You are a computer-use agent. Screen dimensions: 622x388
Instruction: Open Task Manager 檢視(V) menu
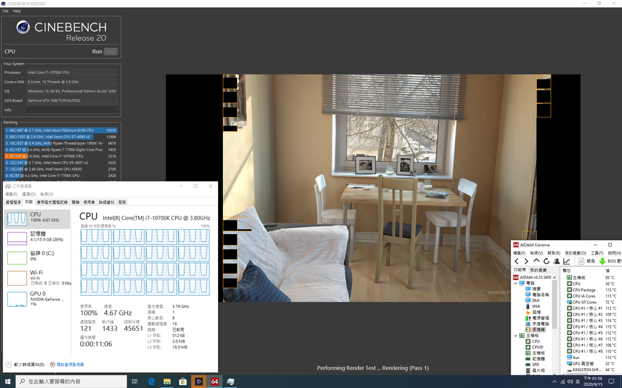click(46, 194)
